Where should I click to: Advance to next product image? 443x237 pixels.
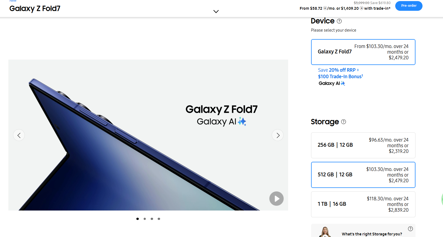pos(278,135)
